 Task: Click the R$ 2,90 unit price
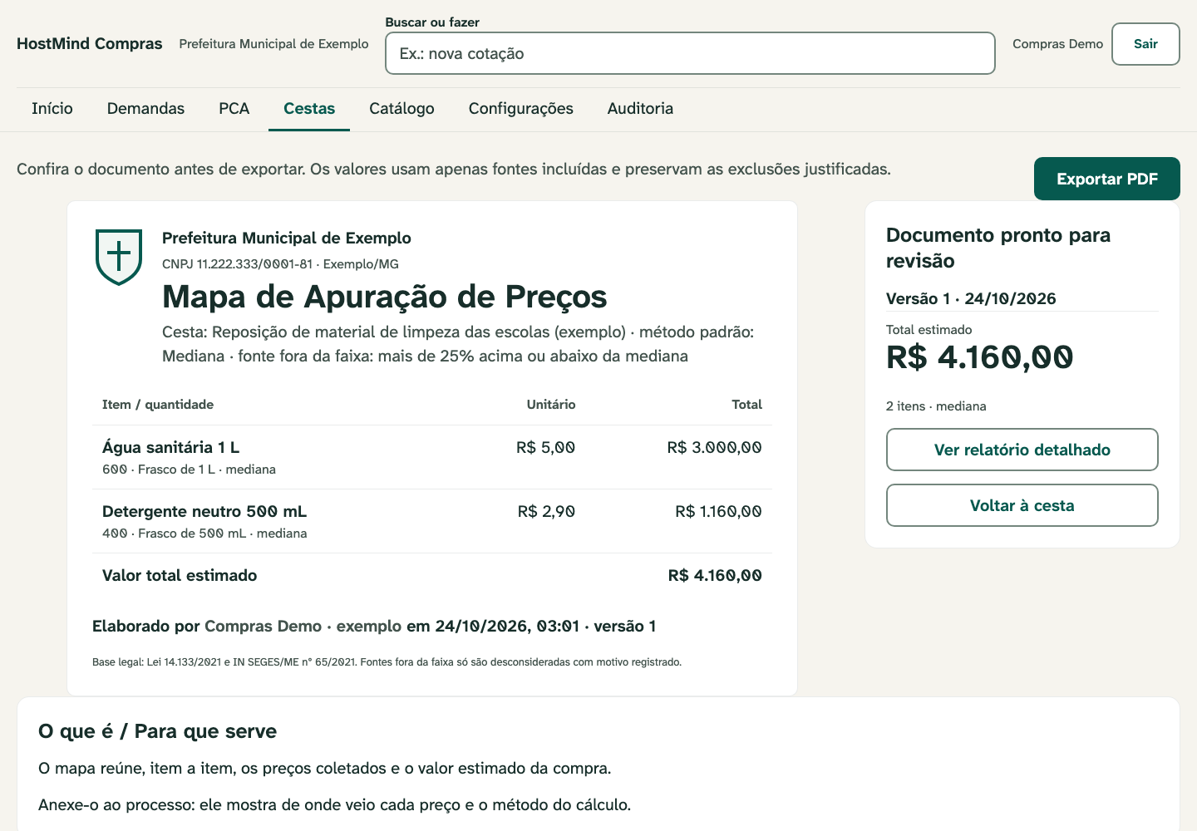pyautogui.click(x=546, y=511)
